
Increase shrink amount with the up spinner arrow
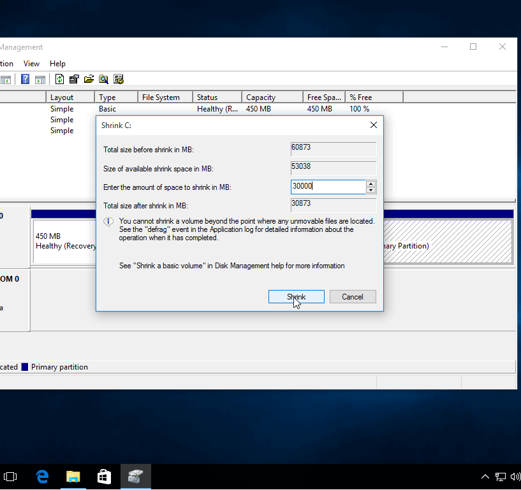click(371, 184)
